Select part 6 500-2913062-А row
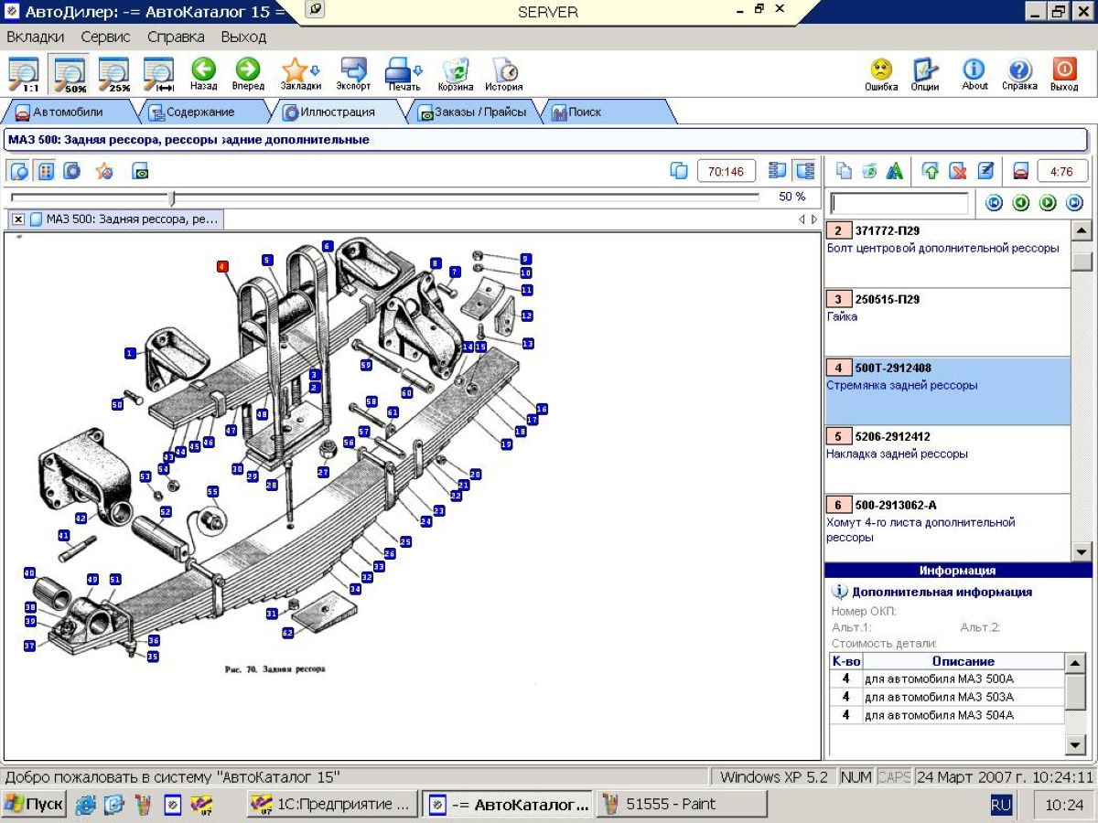1098x823 pixels. coord(947,528)
